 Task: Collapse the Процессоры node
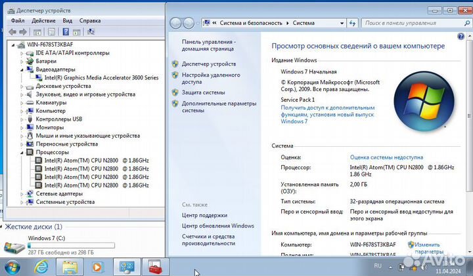pos(22,153)
